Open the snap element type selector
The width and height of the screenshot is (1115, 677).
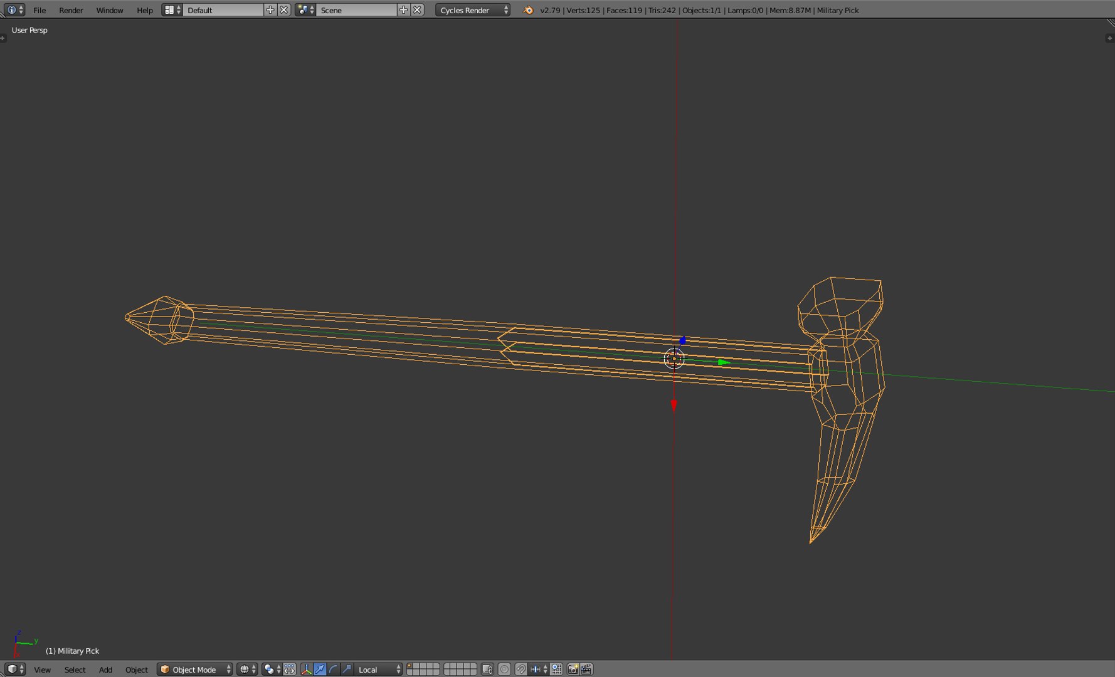click(x=539, y=669)
